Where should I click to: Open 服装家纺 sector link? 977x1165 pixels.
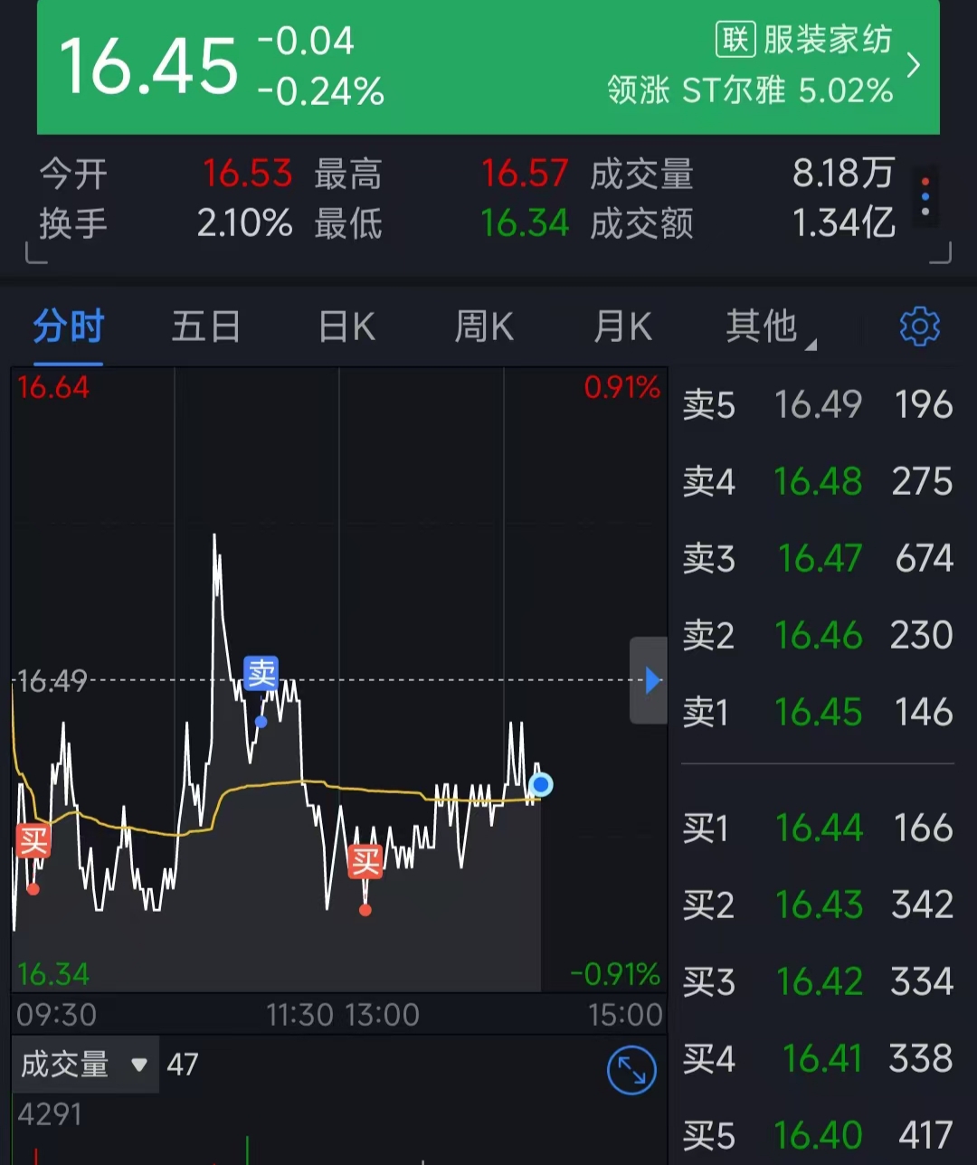[x=828, y=39]
